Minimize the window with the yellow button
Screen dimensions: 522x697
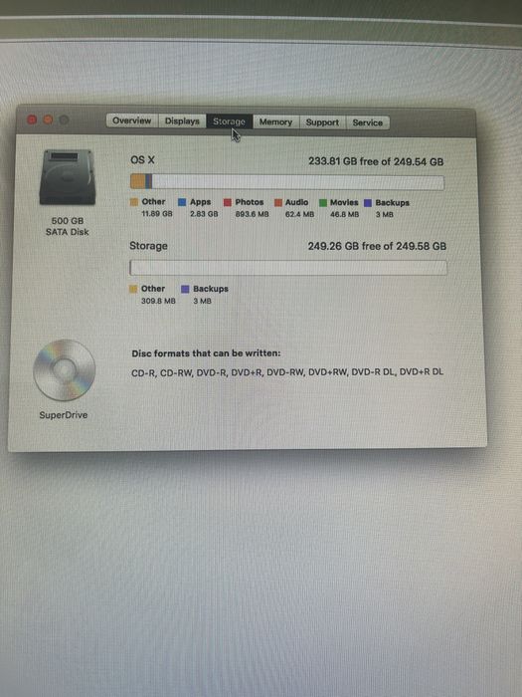click(48, 119)
